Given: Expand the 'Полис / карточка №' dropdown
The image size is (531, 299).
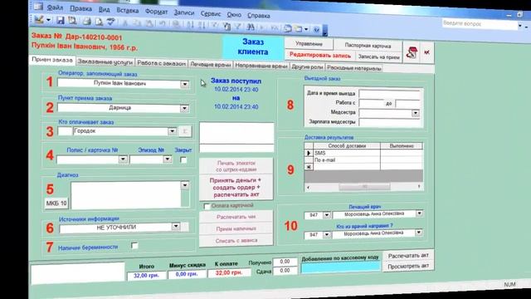Looking at the screenshot, I should point(123,159).
